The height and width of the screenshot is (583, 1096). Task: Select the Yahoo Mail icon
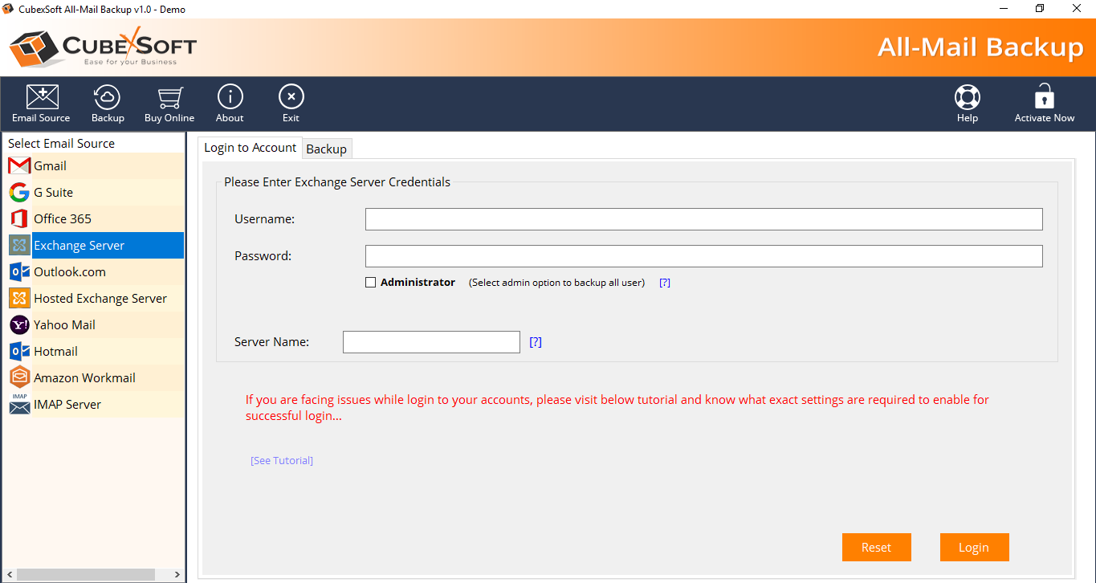click(x=19, y=324)
